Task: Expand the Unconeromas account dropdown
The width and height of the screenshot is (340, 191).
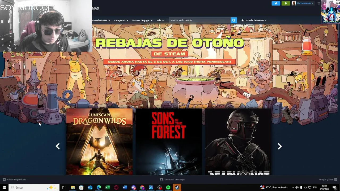Action: tap(305, 3)
